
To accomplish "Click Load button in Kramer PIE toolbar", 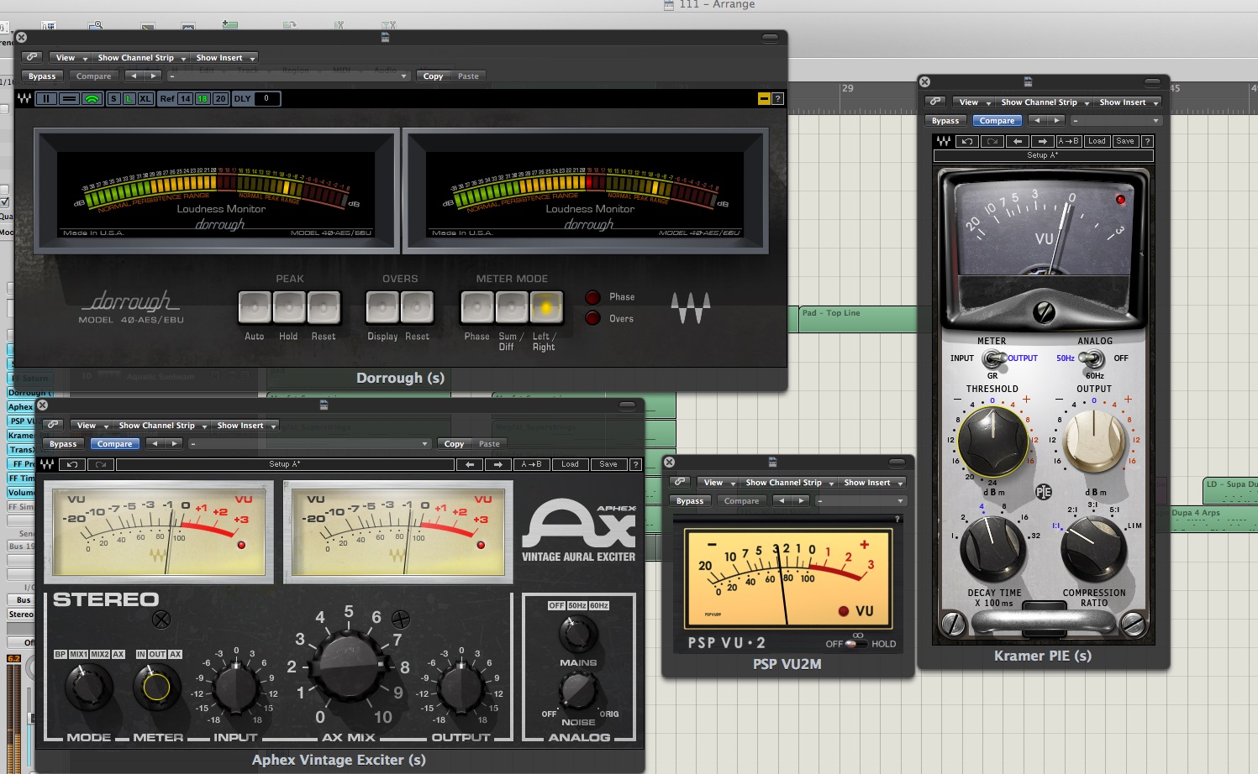I will point(1097,141).
